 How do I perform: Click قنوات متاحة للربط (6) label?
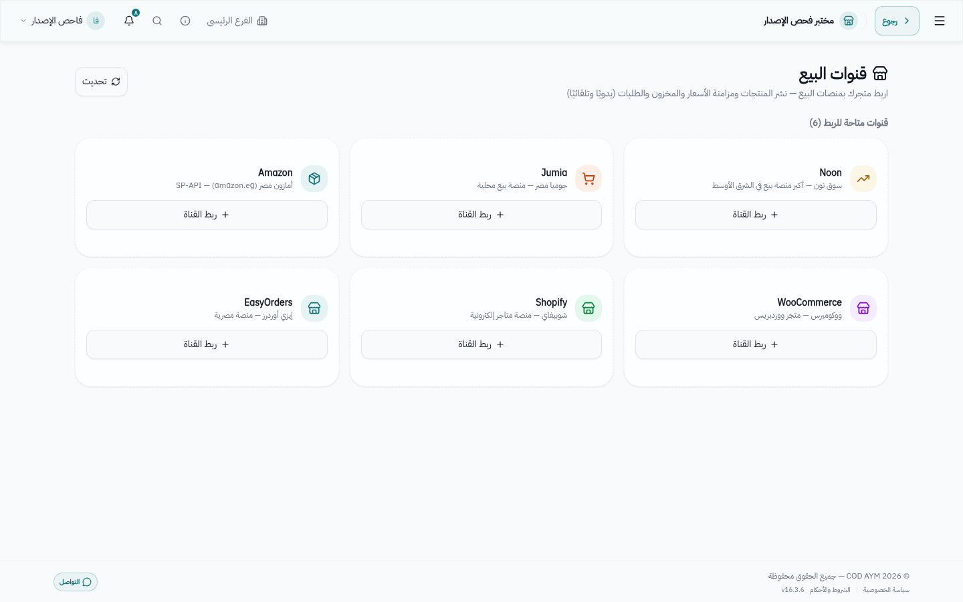point(849,122)
